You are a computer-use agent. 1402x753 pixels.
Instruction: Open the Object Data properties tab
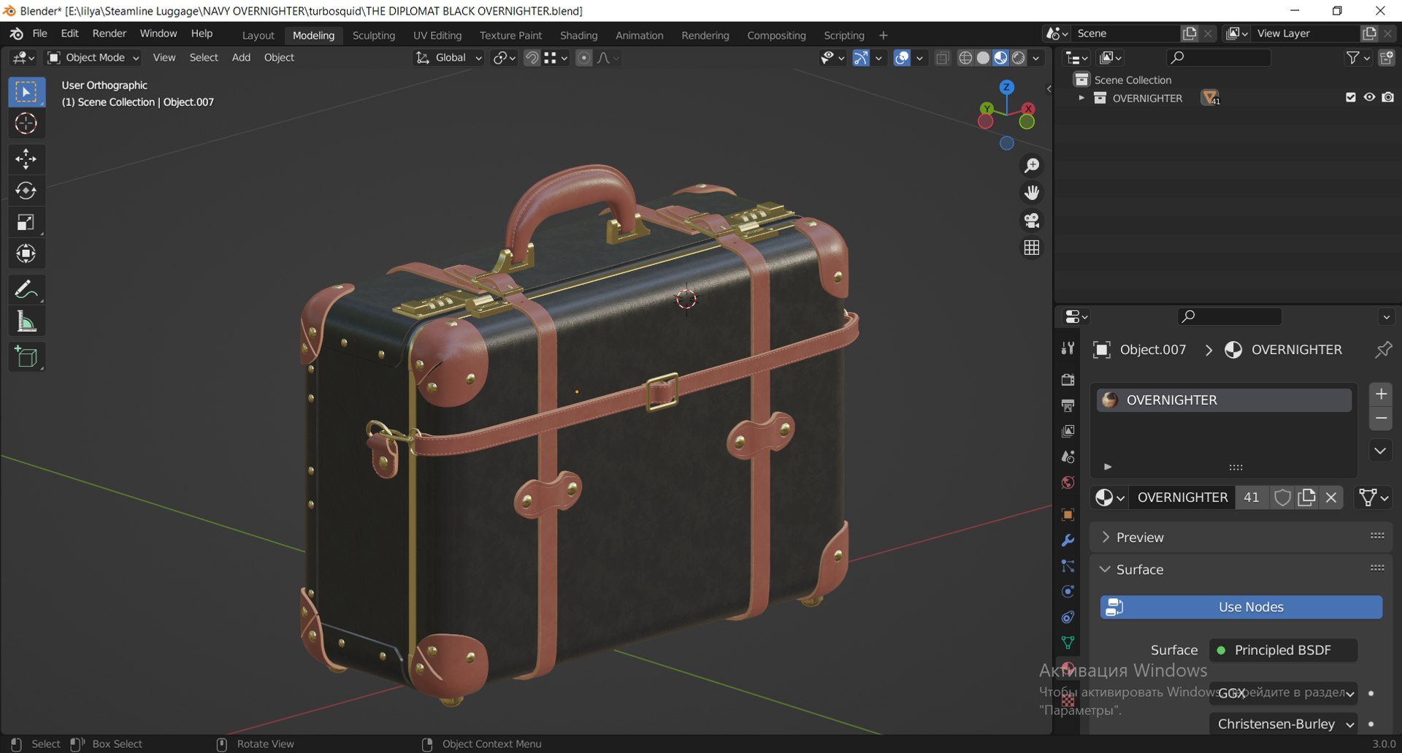click(x=1068, y=643)
